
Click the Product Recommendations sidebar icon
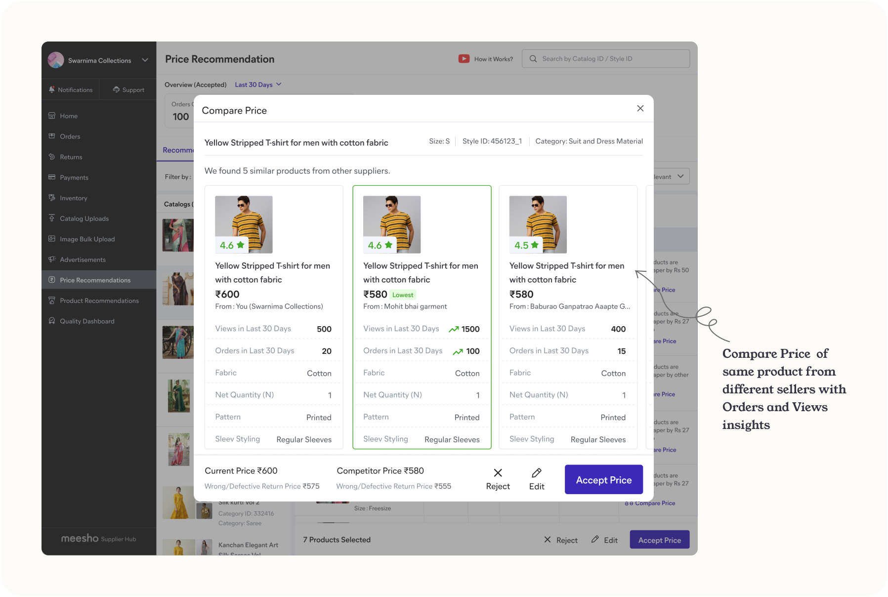point(52,300)
